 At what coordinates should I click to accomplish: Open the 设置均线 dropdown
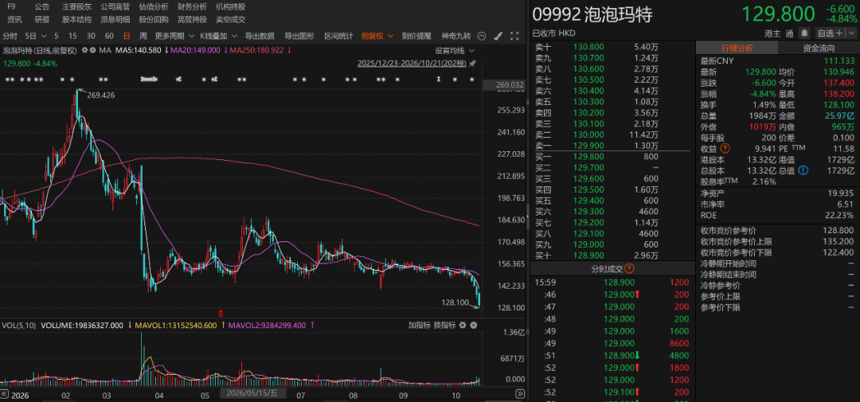[x=455, y=50]
